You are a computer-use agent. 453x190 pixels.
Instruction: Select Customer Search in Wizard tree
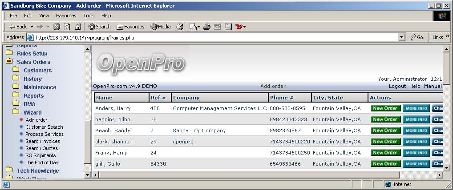(x=44, y=127)
